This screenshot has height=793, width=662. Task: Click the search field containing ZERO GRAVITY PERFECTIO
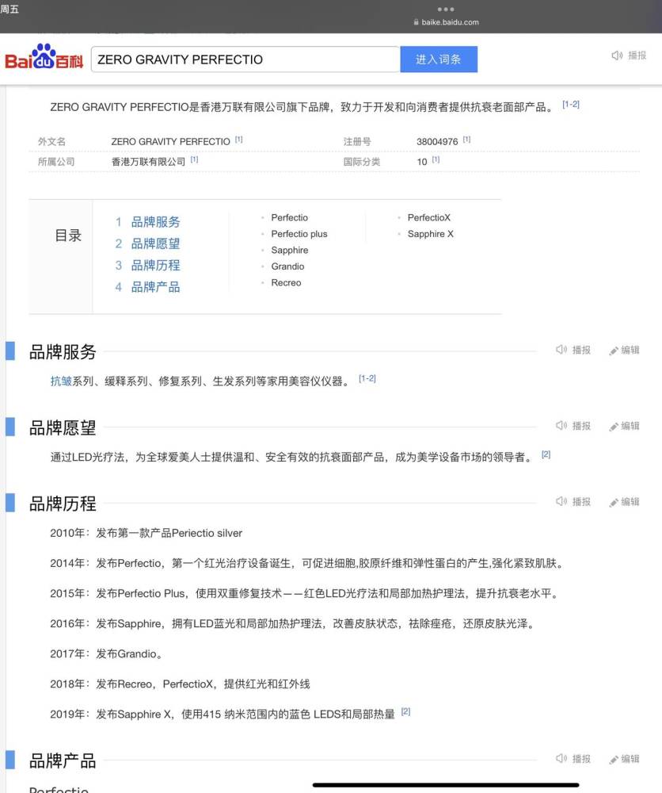click(245, 59)
